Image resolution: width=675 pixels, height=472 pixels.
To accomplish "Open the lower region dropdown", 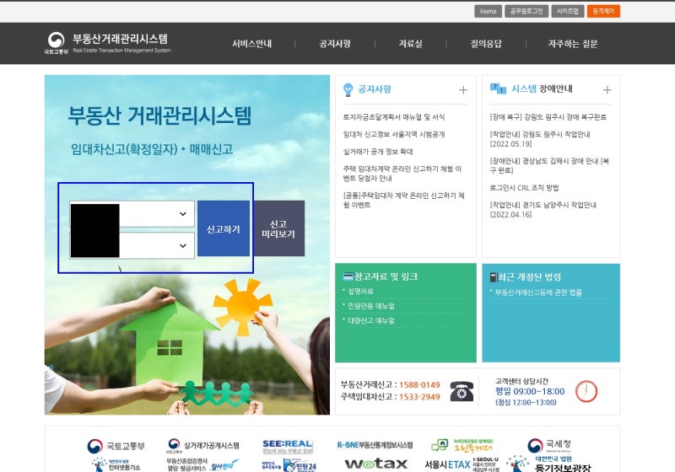I will tap(132, 245).
